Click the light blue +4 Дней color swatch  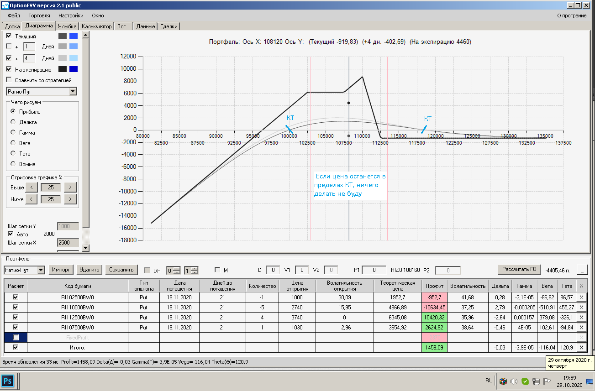coord(74,58)
